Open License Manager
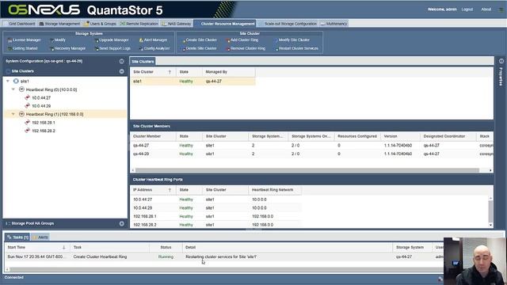The image size is (507, 285). click(x=25, y=40)
